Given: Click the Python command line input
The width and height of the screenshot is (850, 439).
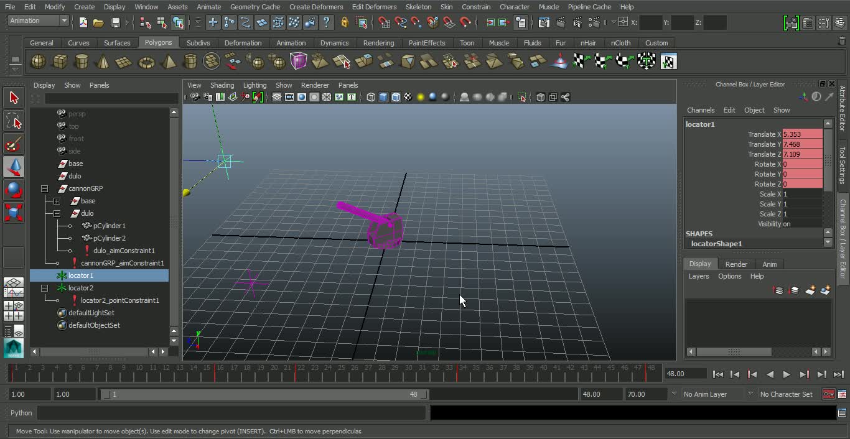Looking at the screenshot, I should click(231, 413).
